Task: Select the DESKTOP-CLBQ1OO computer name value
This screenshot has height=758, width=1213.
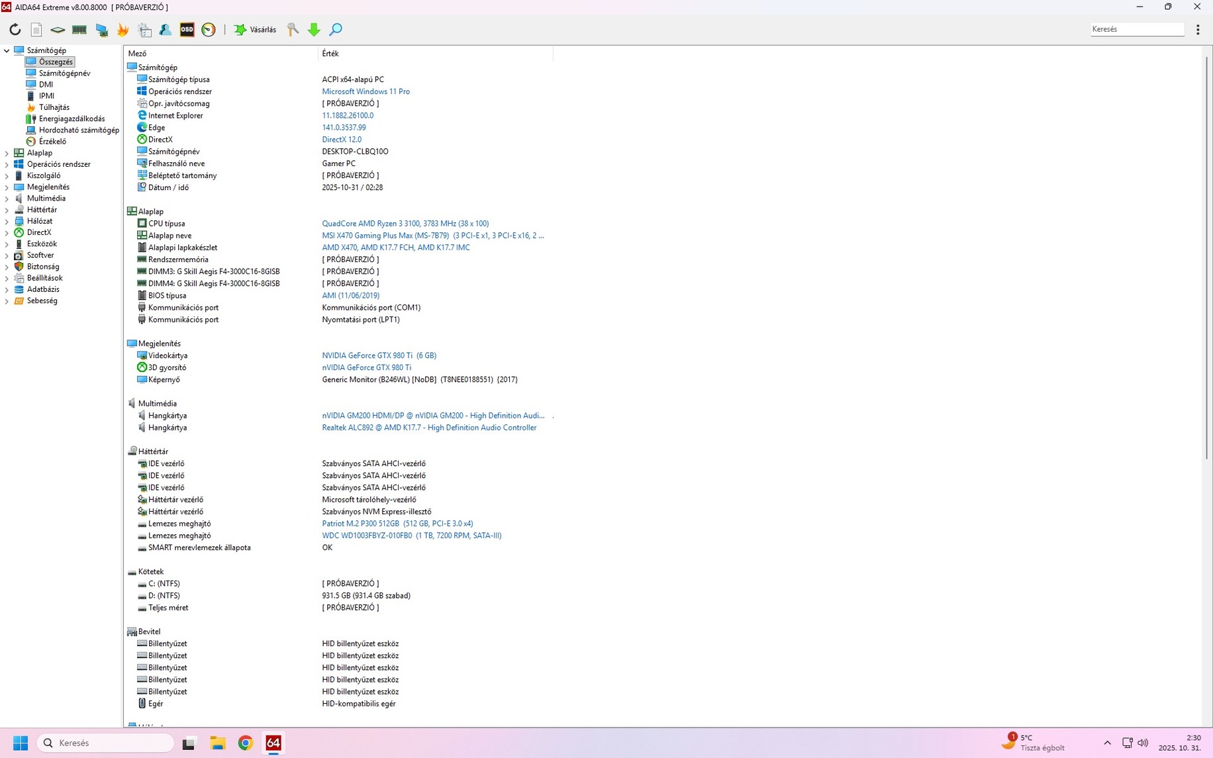Action: [355, 152]
